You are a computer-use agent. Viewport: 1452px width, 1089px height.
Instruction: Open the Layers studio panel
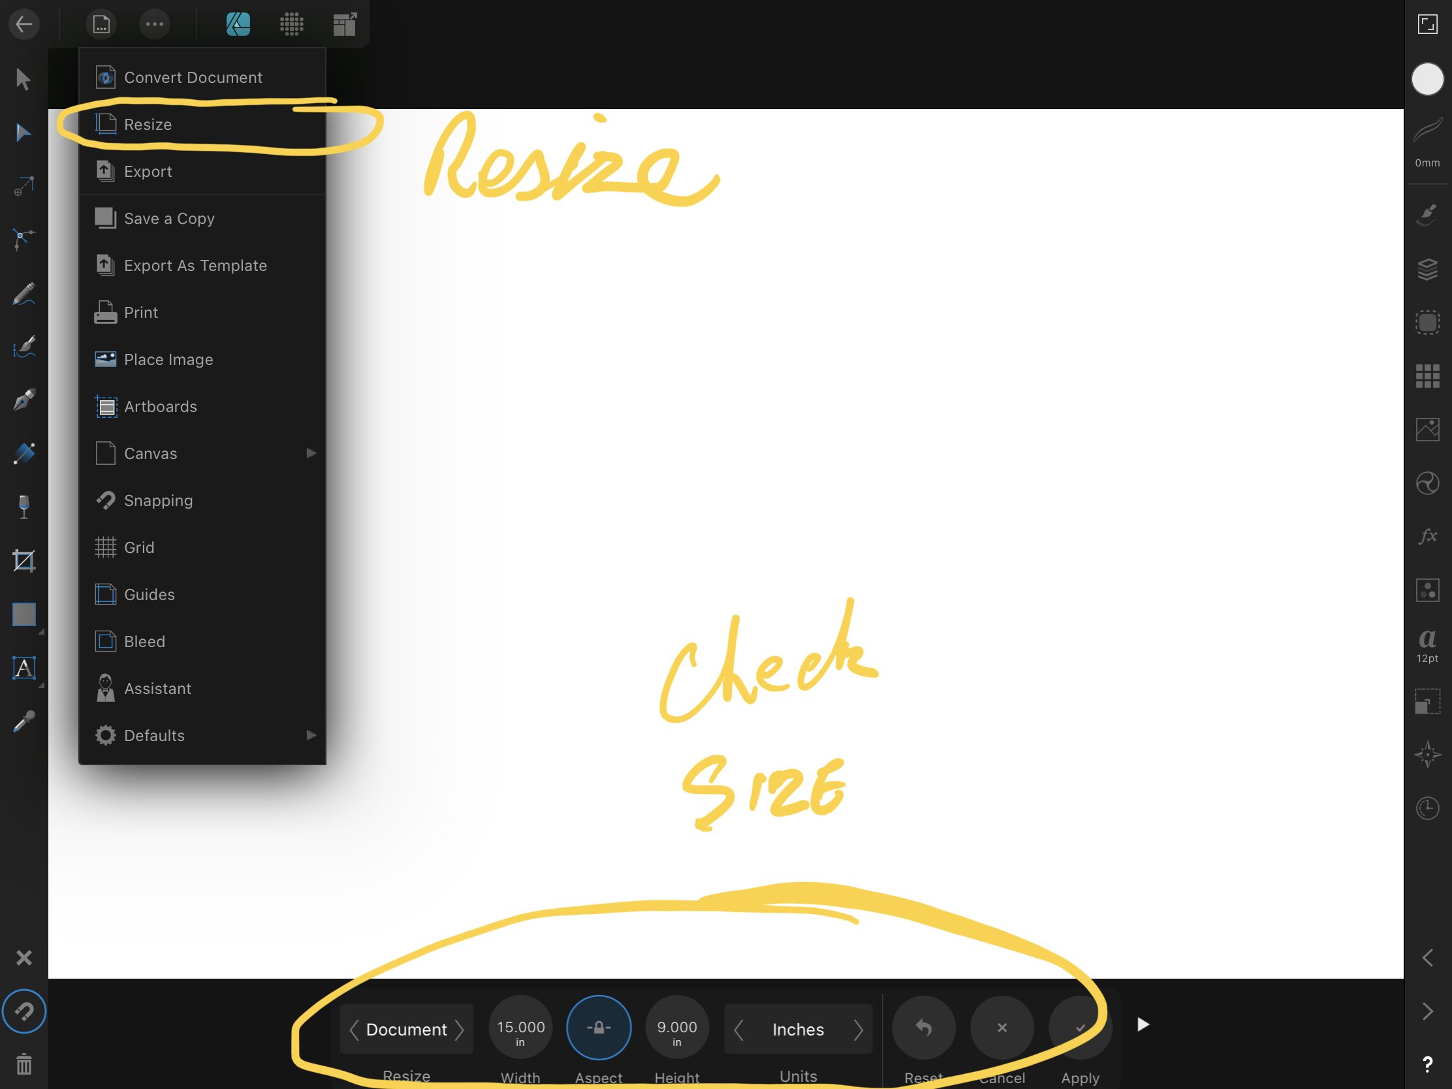pos(1427,268)
